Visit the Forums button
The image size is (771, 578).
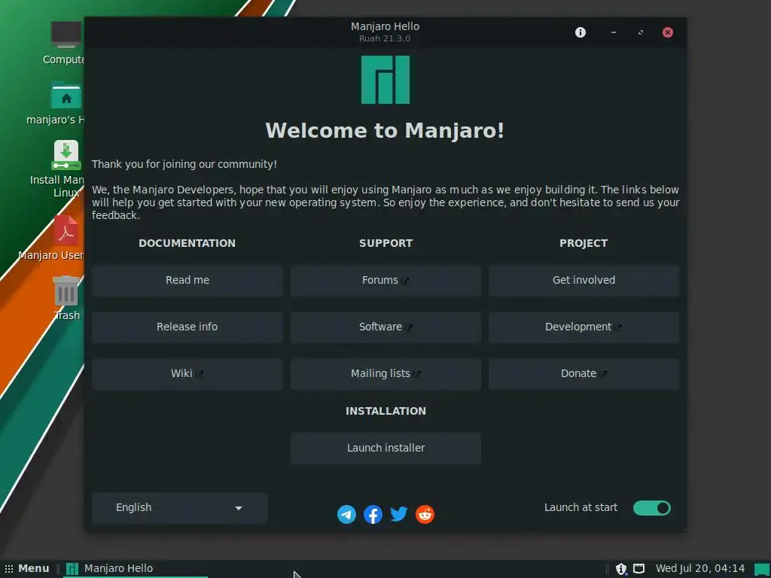click(x=385, y=280)
